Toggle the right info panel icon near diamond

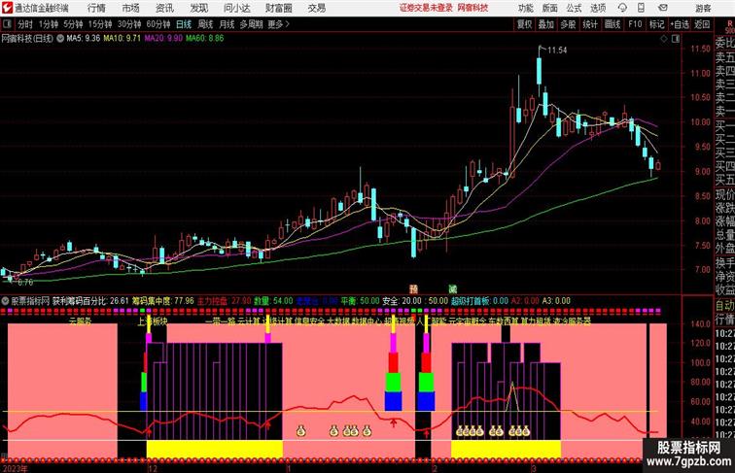click(676, 39)
